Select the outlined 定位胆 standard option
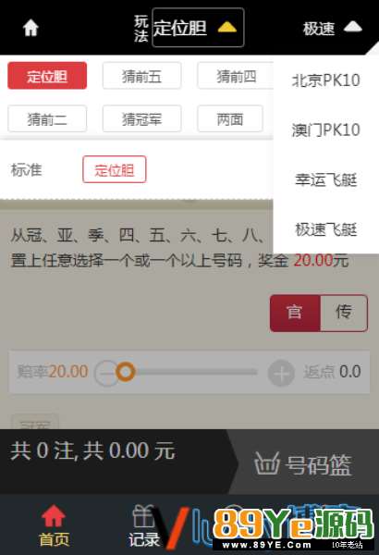Screen dimensions: 379x555 115,169
